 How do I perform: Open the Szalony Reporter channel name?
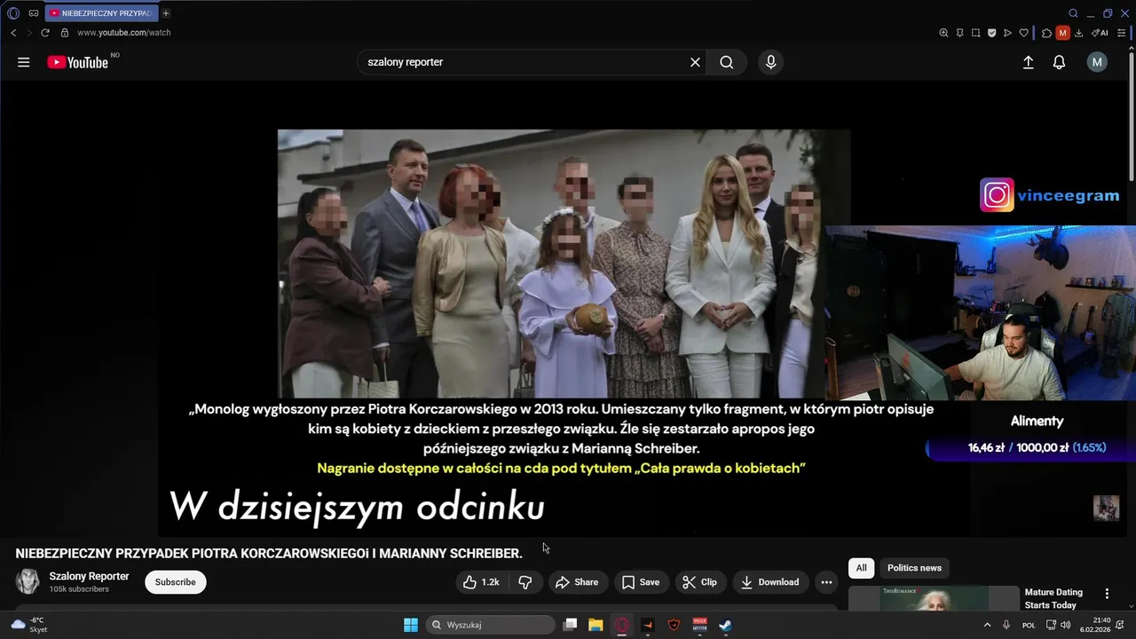coord(89,577)
